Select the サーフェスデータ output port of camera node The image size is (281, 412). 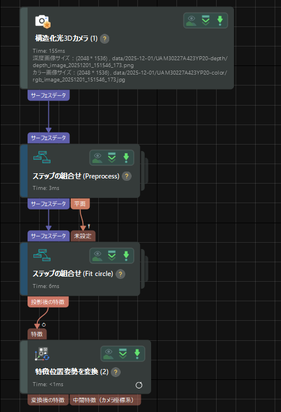point(49,95)
